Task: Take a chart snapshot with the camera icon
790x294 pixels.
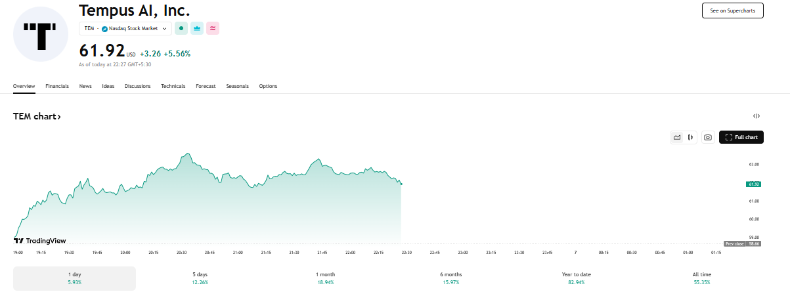Action: click(708, 137)
